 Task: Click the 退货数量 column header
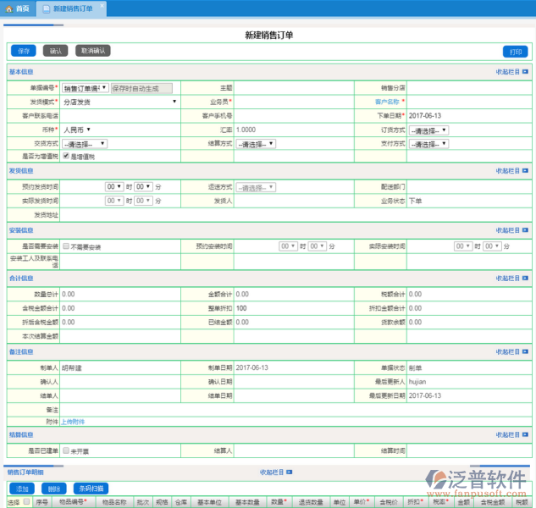tap(311, 502)
